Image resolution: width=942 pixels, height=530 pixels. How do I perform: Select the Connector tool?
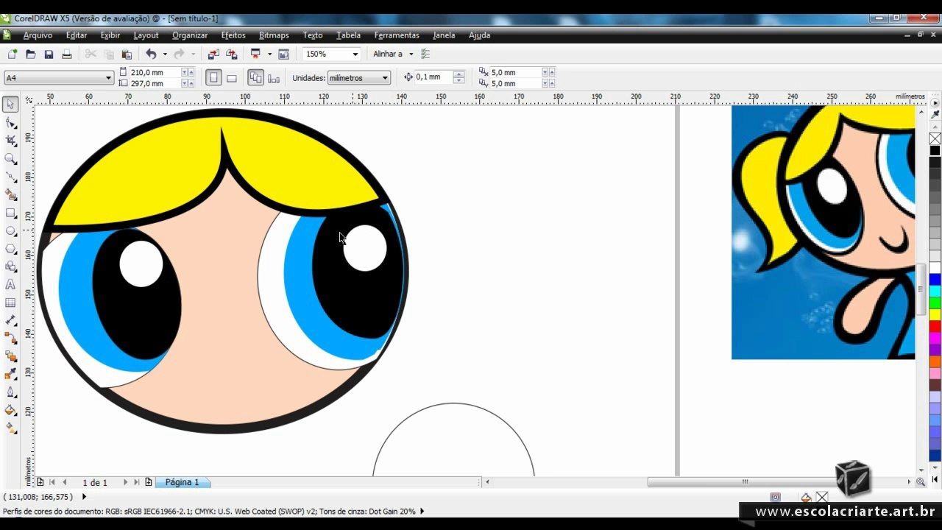(11, 339)
